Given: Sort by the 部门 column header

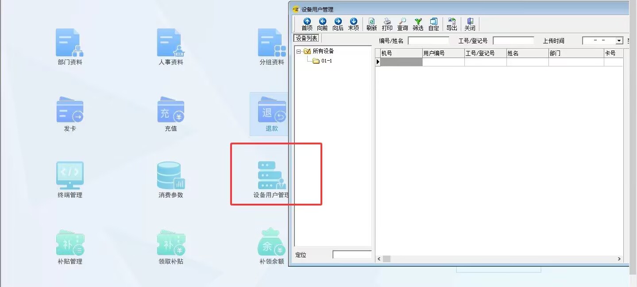Looking at the screenshot, I should pyautogui.click(x=576, y=53).
